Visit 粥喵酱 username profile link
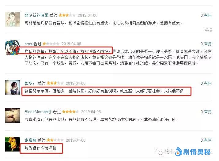Screen dimensions: 219x161 pos(30,140)
